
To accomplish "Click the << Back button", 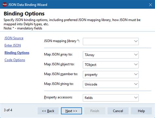I will click(48, 111).
